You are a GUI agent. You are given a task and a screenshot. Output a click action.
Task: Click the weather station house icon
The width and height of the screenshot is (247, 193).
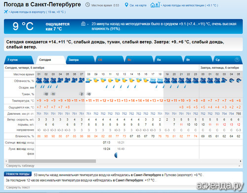coord(155,5)
